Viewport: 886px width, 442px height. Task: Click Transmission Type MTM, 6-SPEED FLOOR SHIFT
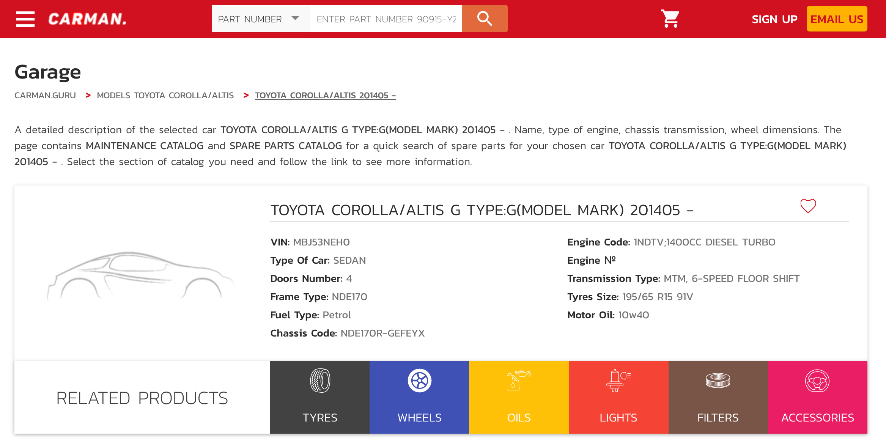732,278
